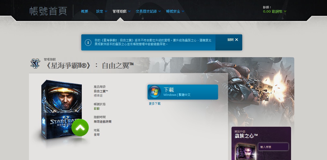Click the 0.00 balance amount

click(x=267, y=12)
